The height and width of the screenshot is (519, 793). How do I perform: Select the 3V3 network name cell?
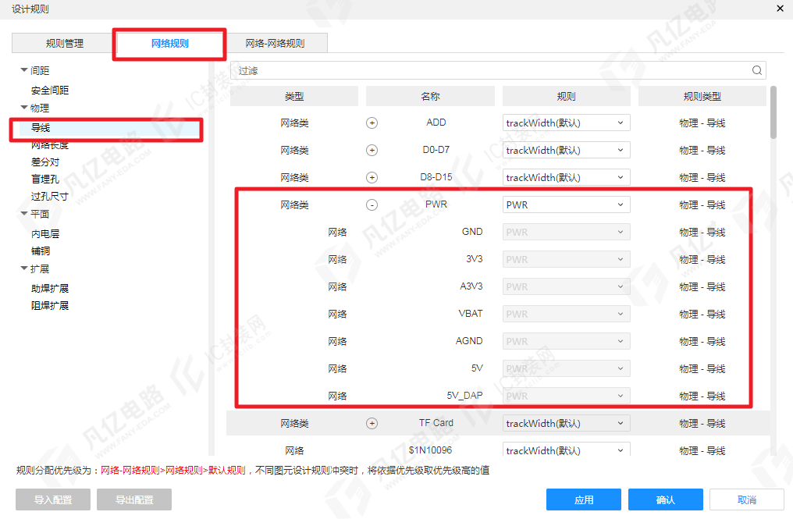tap(474, 259)
